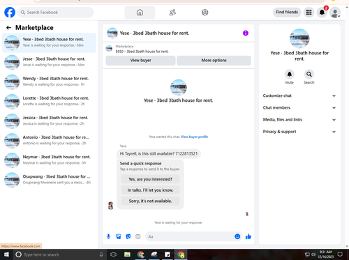Screen dimensions: 349x260
Task: Focus the Search Facebook field
Action: coord(56,13)
